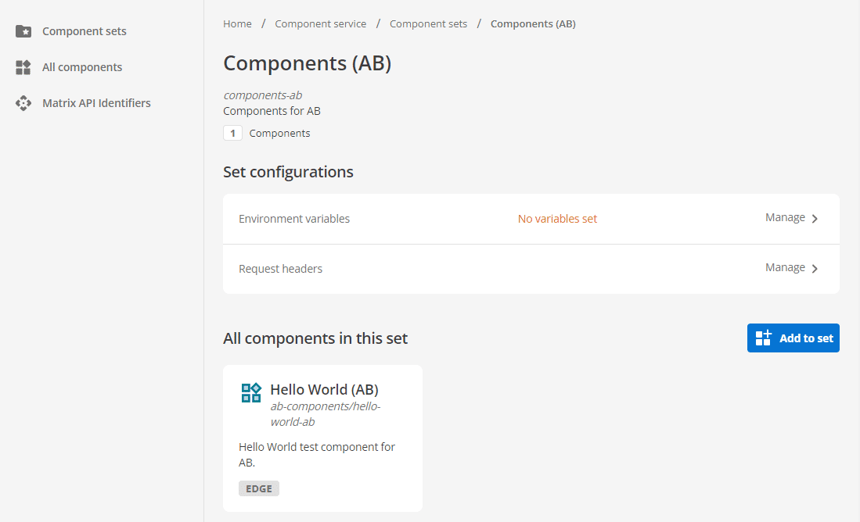
Task: Click the grid-plus icon inside Add to set
Action: pyautogui.click(x=763, y=338)
